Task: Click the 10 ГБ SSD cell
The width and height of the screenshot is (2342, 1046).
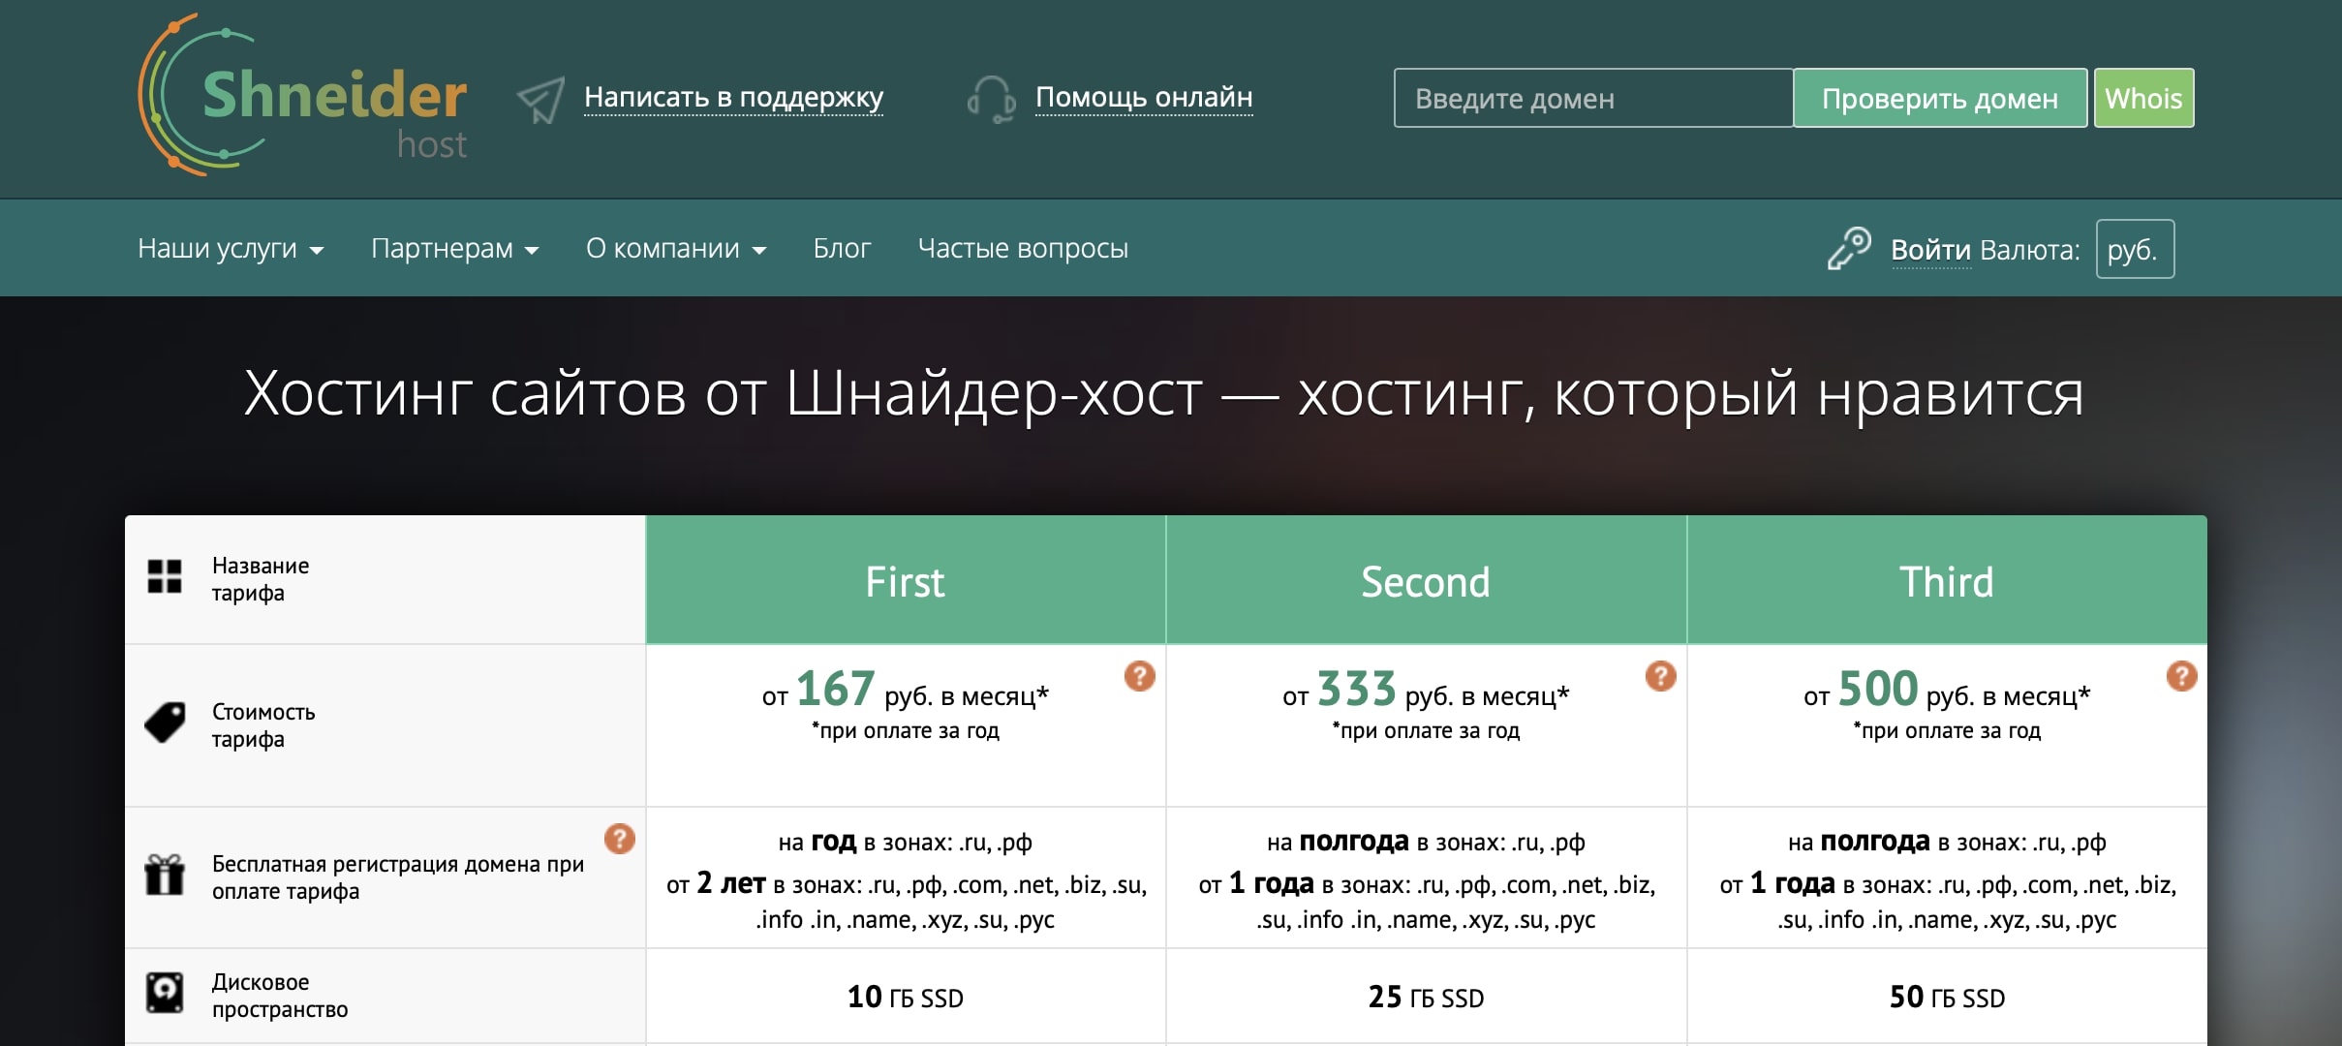Action: click(x=906, y=997)
